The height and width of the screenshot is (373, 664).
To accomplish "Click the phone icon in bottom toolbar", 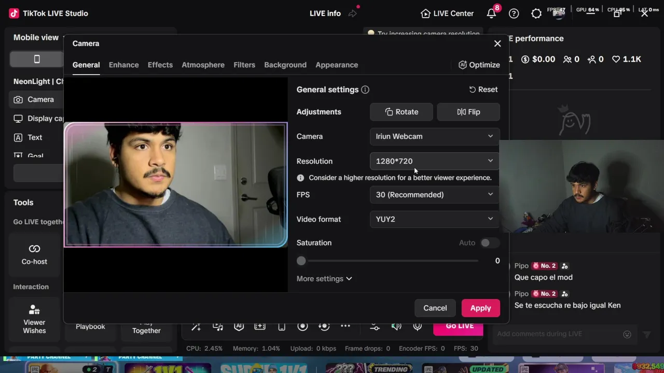I will [282, 326].
